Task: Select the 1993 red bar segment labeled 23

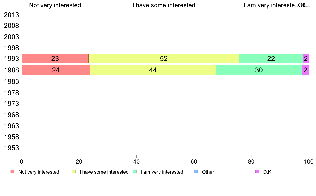Action: [x=55, y=59]
